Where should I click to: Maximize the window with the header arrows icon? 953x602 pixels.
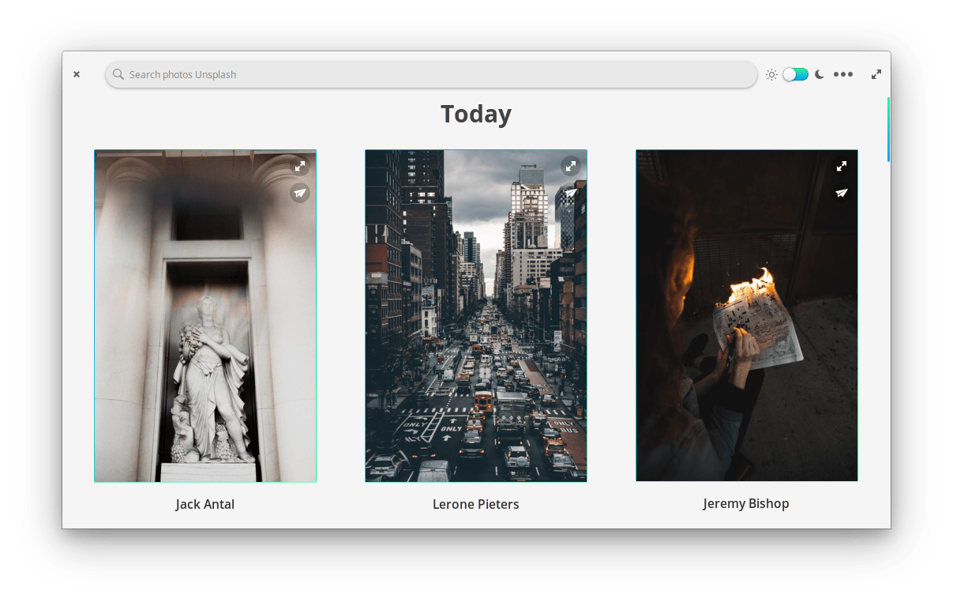[x=876, y=74]
